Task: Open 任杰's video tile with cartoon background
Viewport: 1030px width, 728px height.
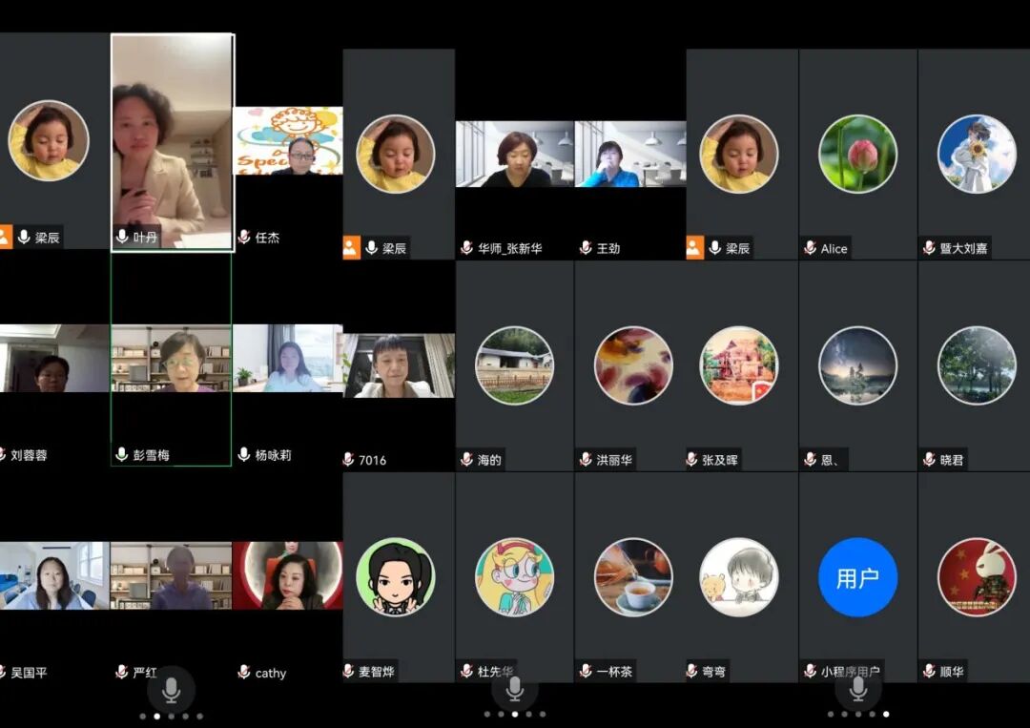Action: (x=288, y=140)
